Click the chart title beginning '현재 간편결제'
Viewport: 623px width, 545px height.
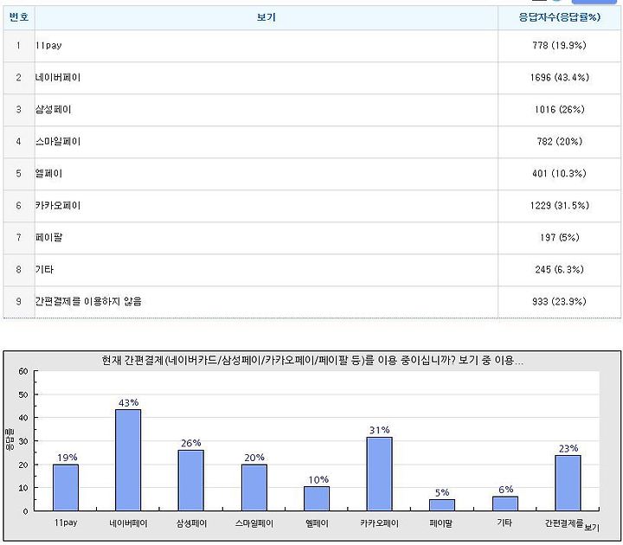(x=312, y=361)
